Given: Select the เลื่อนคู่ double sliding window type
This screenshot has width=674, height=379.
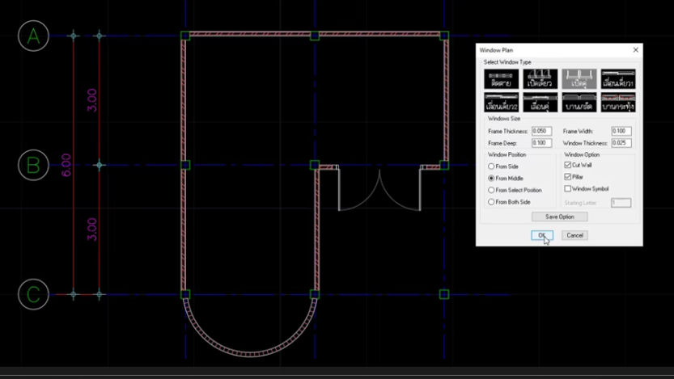Looking at the screenshot, I should click(x=540, y=102).
